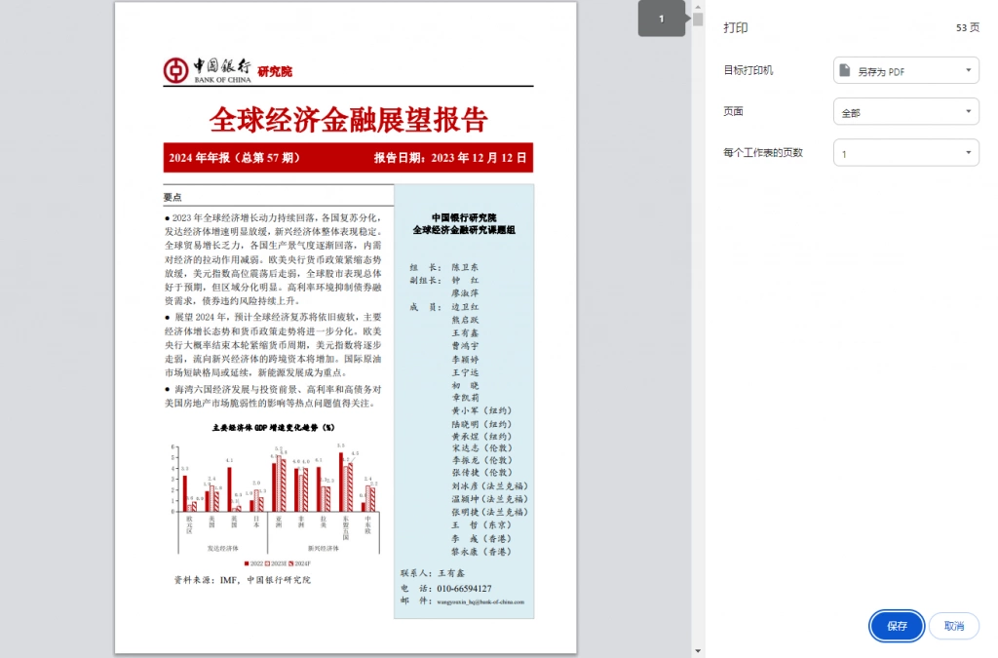Click the PDF file icon in the printer field
The image size is (998, 658).
(845, 70)
